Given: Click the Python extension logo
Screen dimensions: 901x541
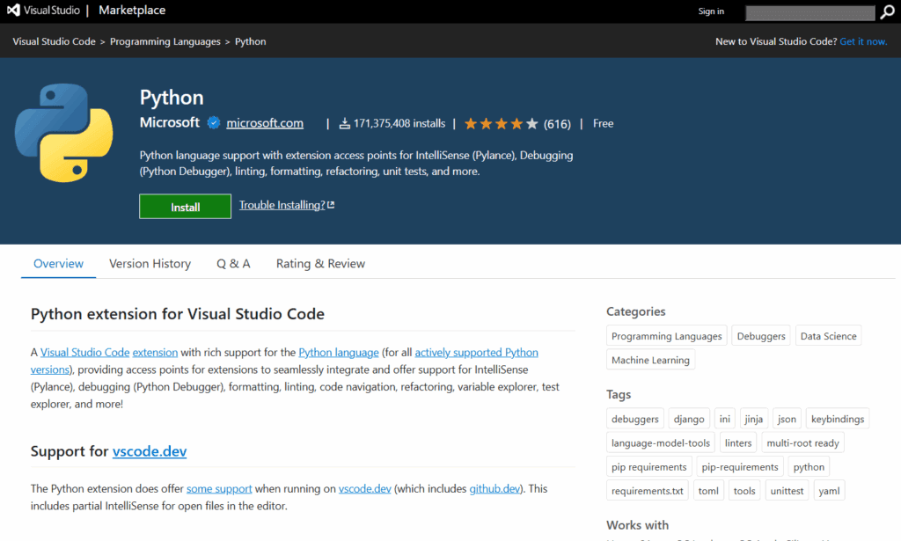Looking at the screenshot, I should coord(63,133).
